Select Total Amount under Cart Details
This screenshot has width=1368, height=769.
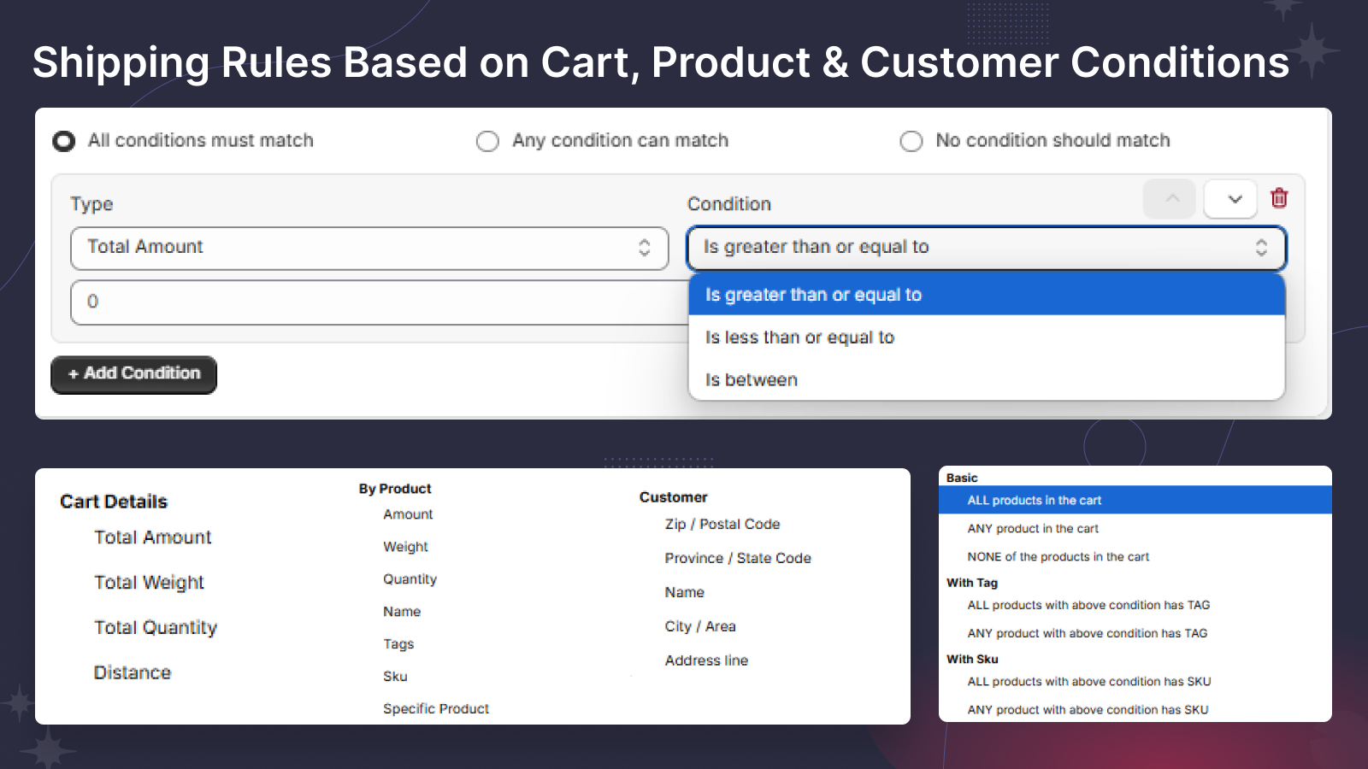click(152, 537)
